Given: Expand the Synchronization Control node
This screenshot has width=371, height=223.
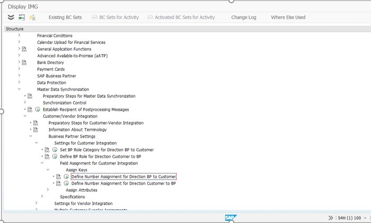Looking at the screenshot, I should 25,102.
